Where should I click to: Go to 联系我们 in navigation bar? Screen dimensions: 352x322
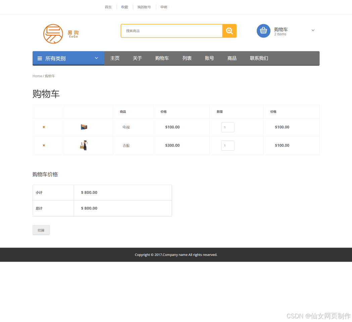259,58
